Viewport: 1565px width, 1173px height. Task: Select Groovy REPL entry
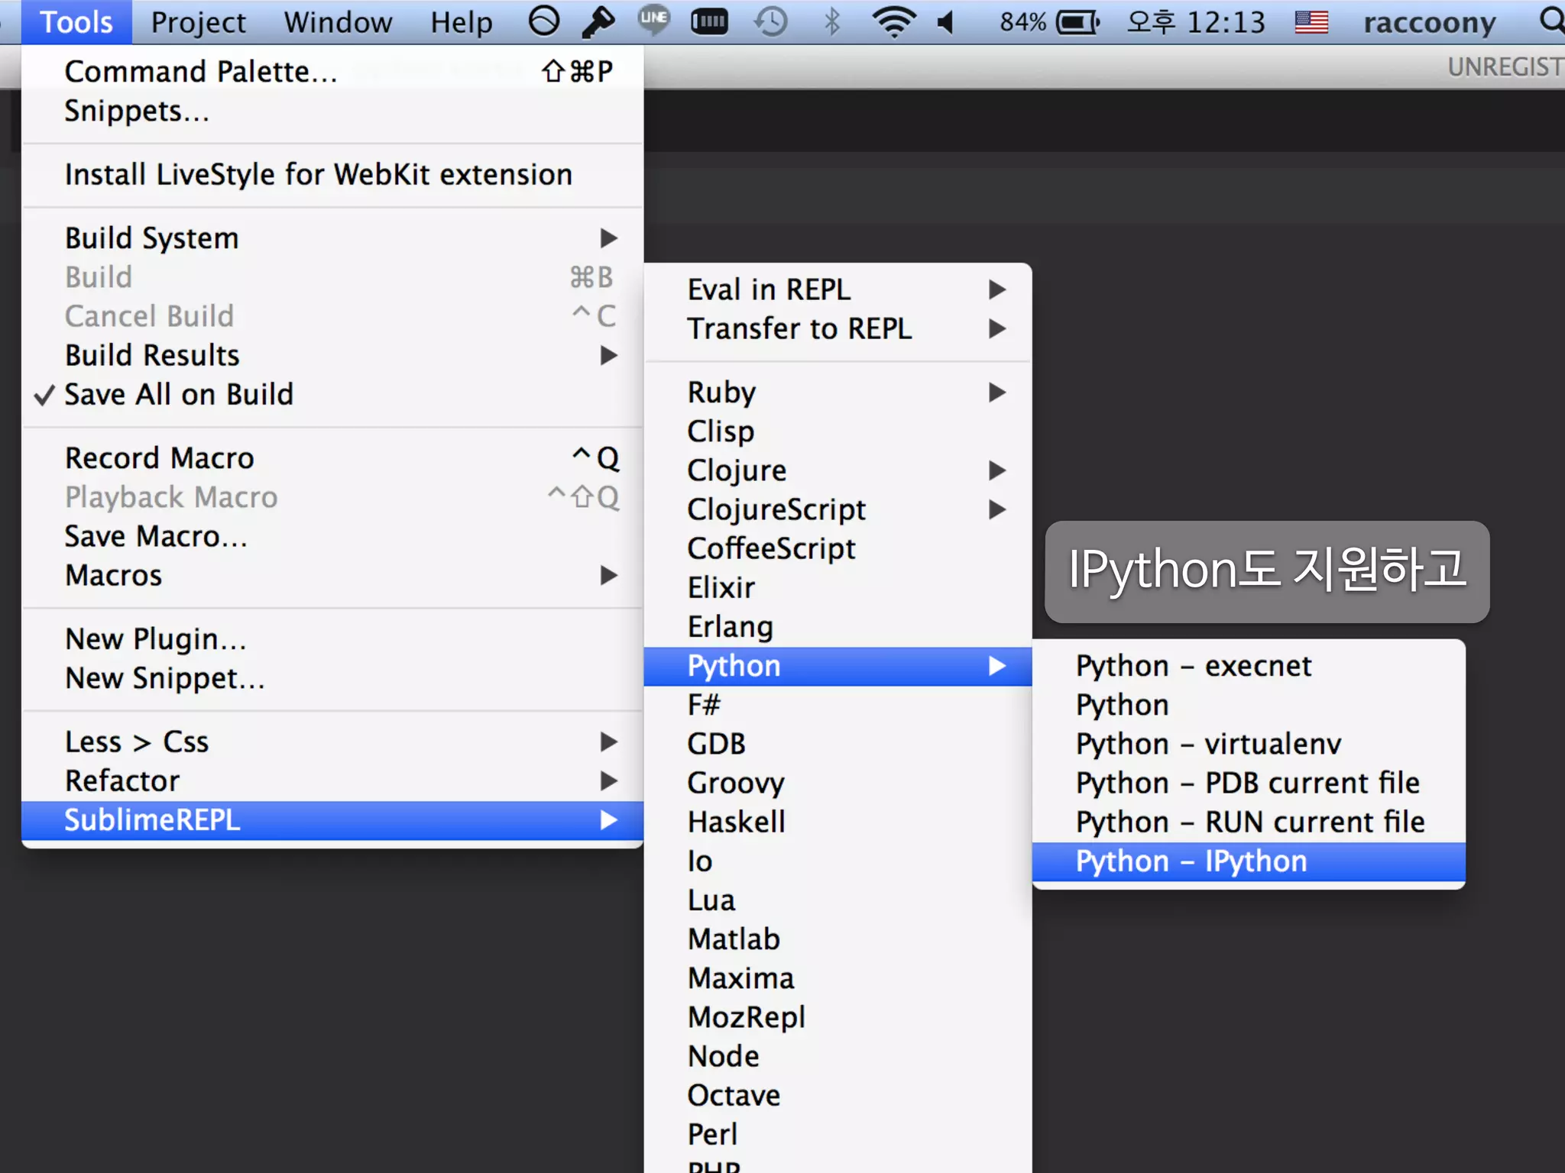tap(838, 783)
